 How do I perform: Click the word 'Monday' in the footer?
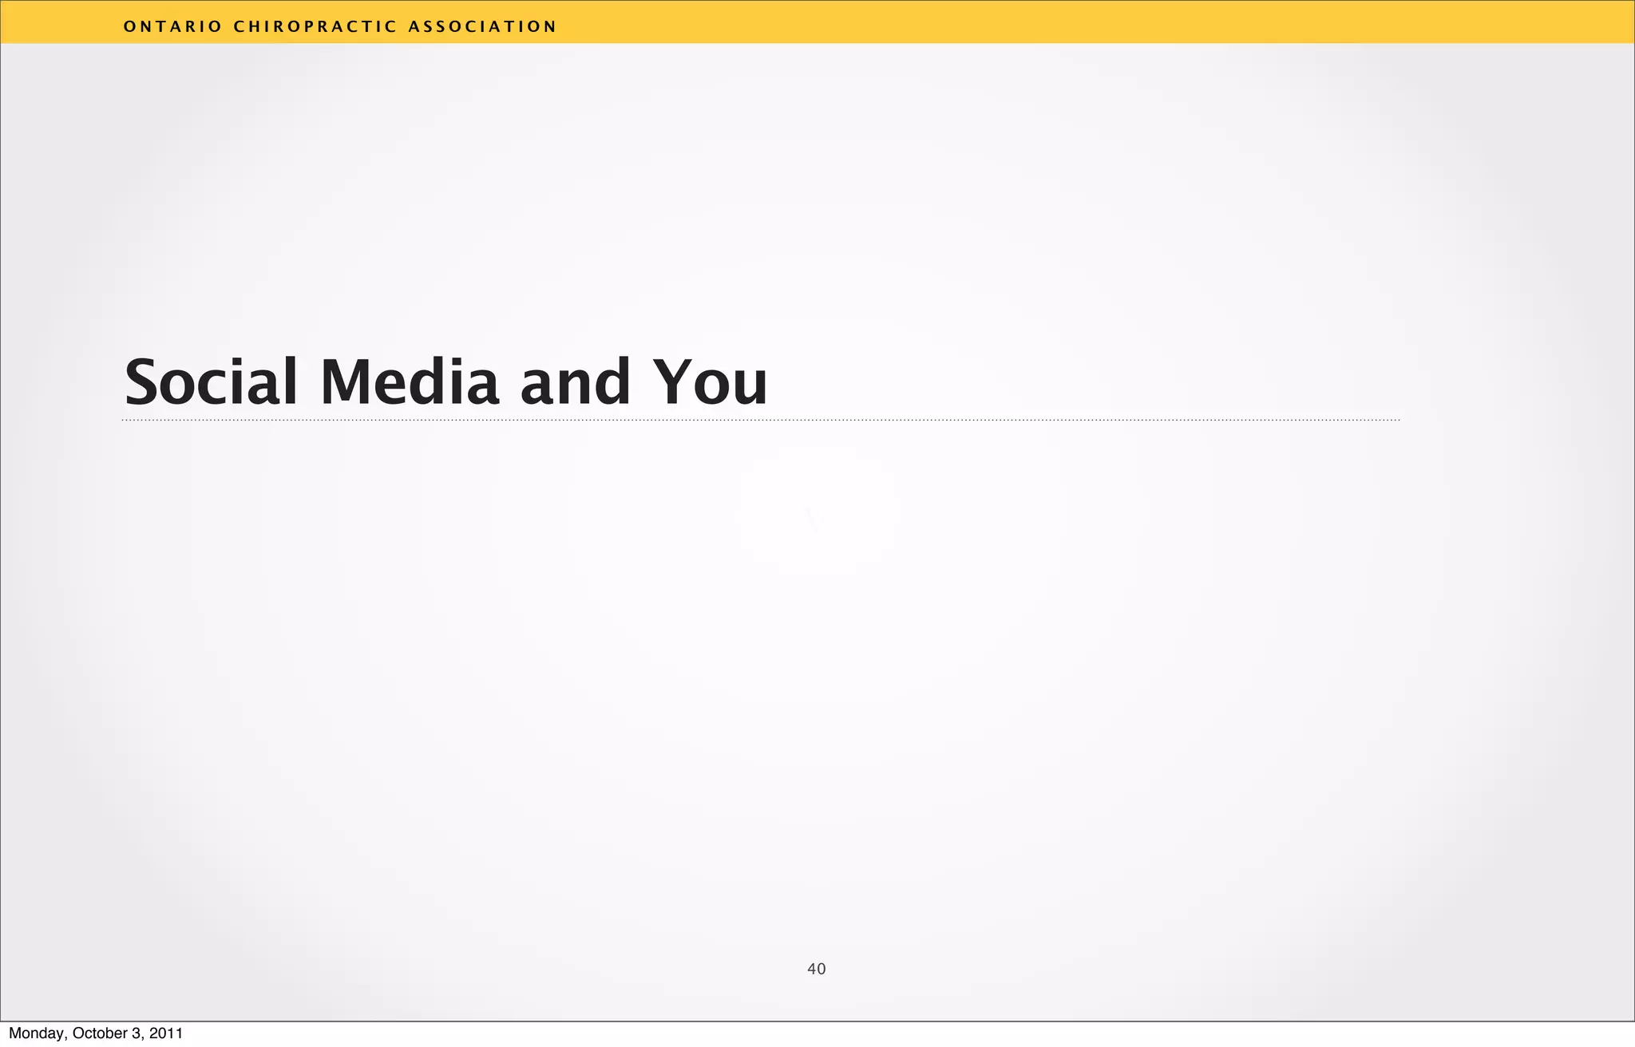(37, 1033)
